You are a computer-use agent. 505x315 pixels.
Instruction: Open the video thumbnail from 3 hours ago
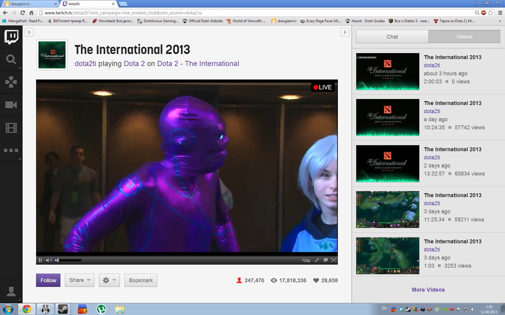click(387, 71)
